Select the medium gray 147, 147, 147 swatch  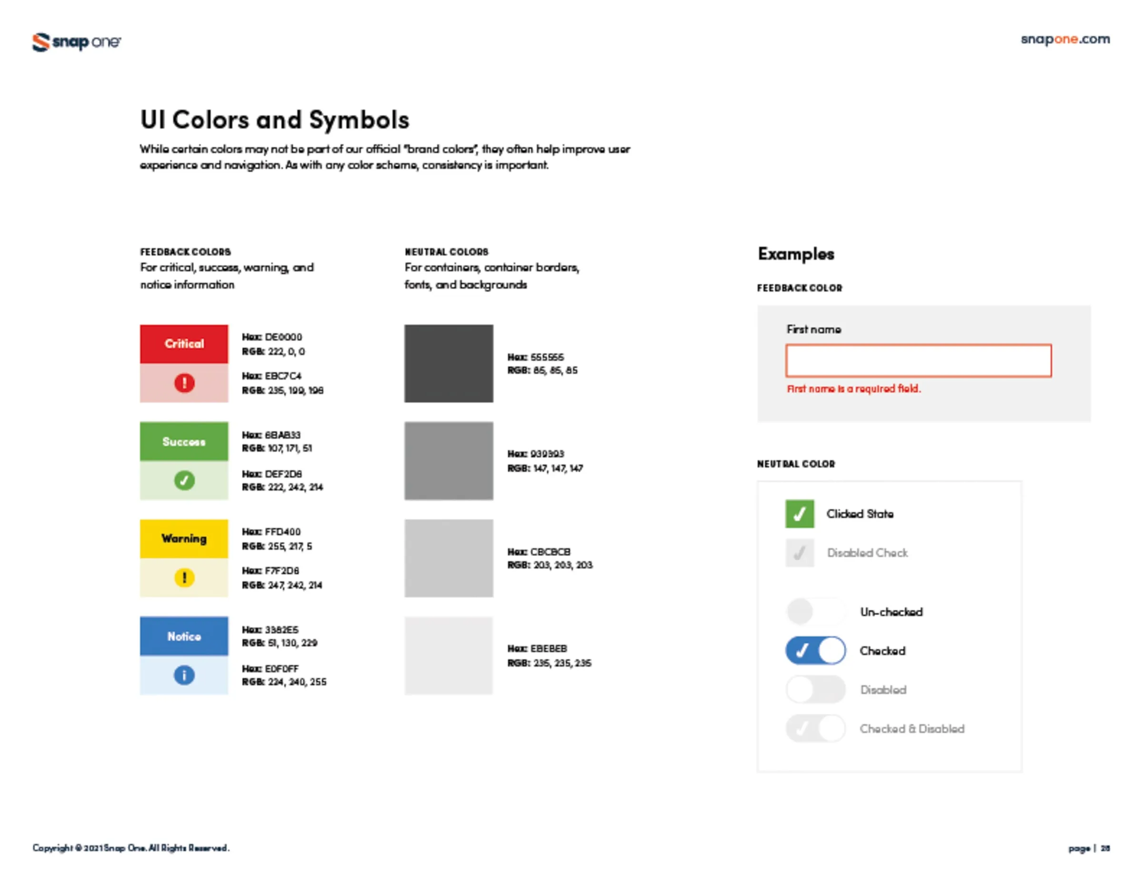point(449,461)
